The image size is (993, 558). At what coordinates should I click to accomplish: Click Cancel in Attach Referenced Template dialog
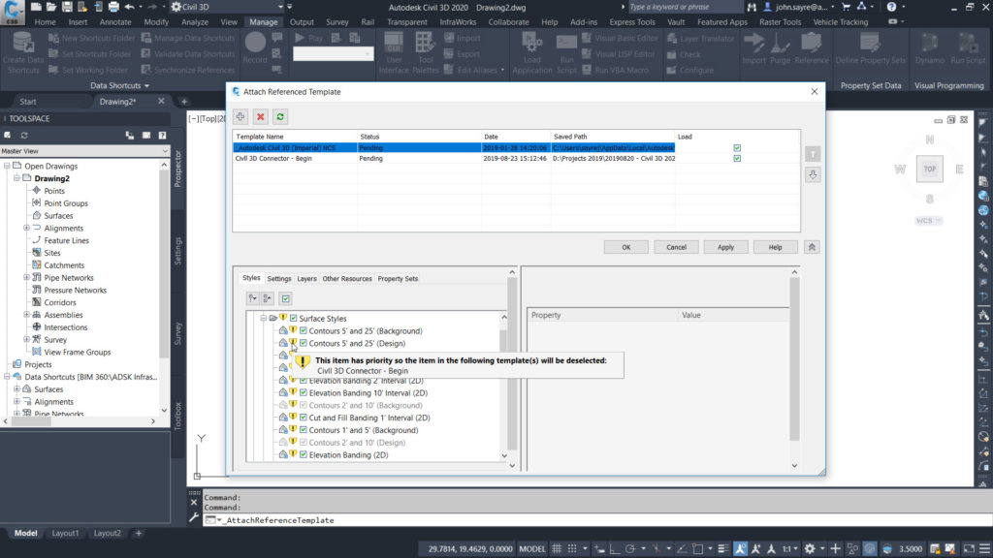click(676, 247)
